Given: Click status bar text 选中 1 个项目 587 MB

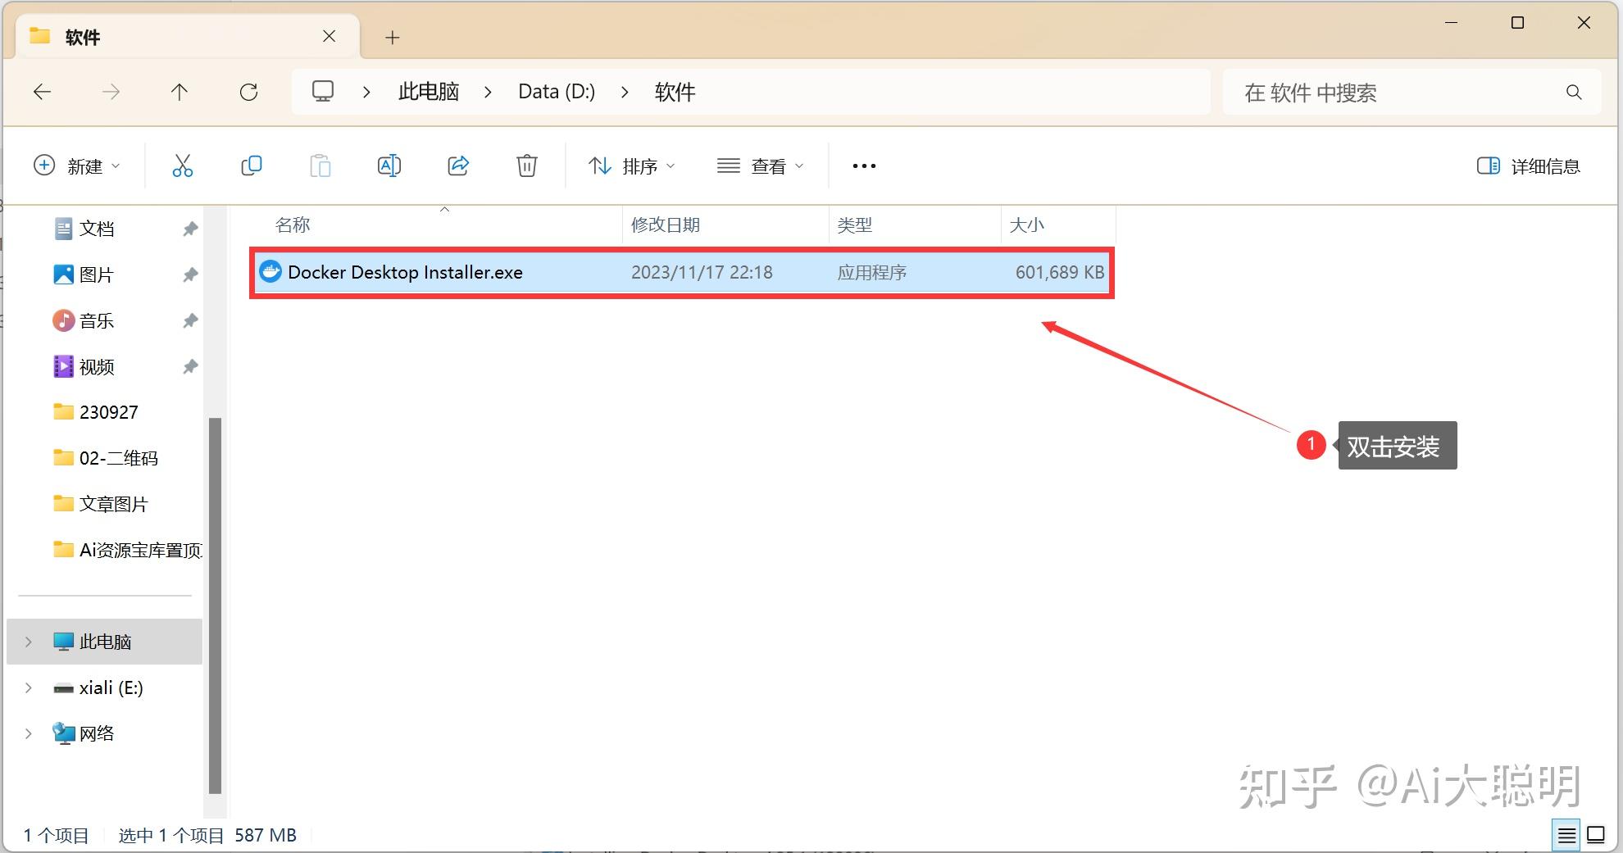Looking at the screenshot, I should click(207, 835).
